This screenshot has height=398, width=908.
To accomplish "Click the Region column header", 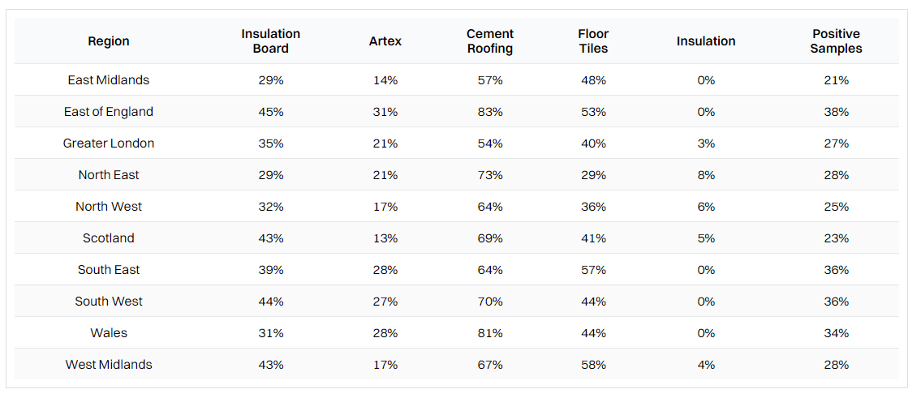I will point(109,41).
